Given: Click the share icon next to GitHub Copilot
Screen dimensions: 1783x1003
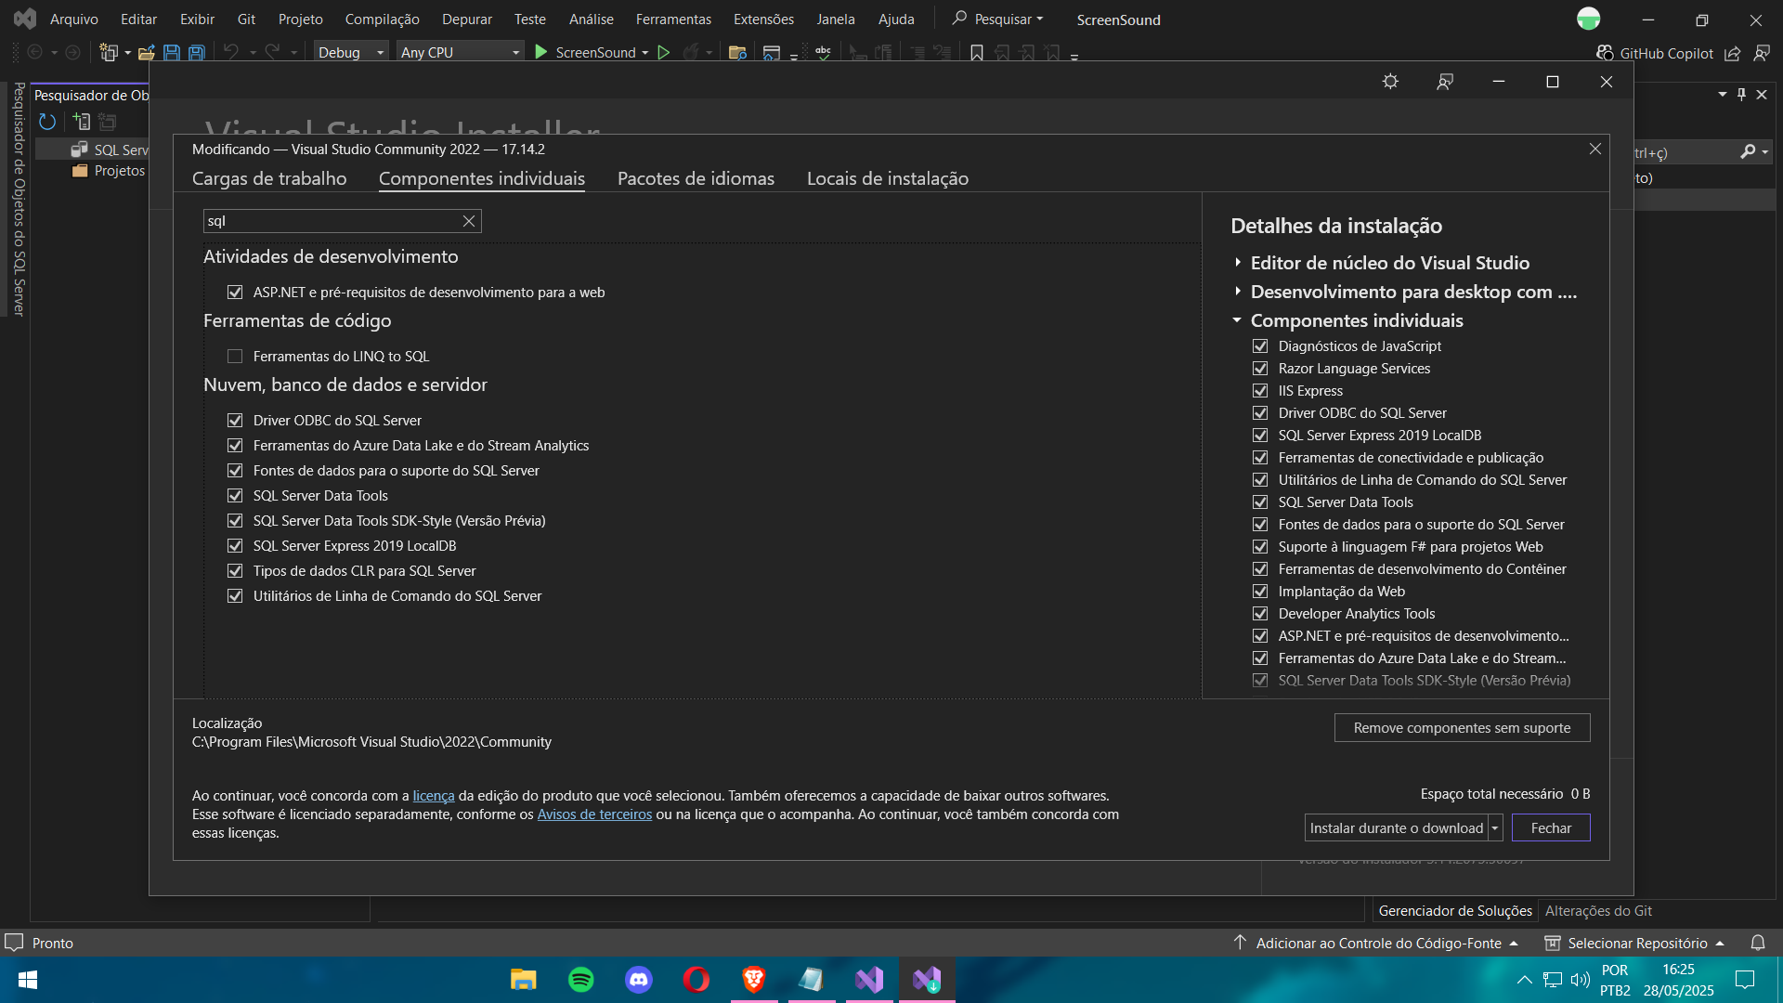Looking at the screenshot, I should (x=1733, y=53).
